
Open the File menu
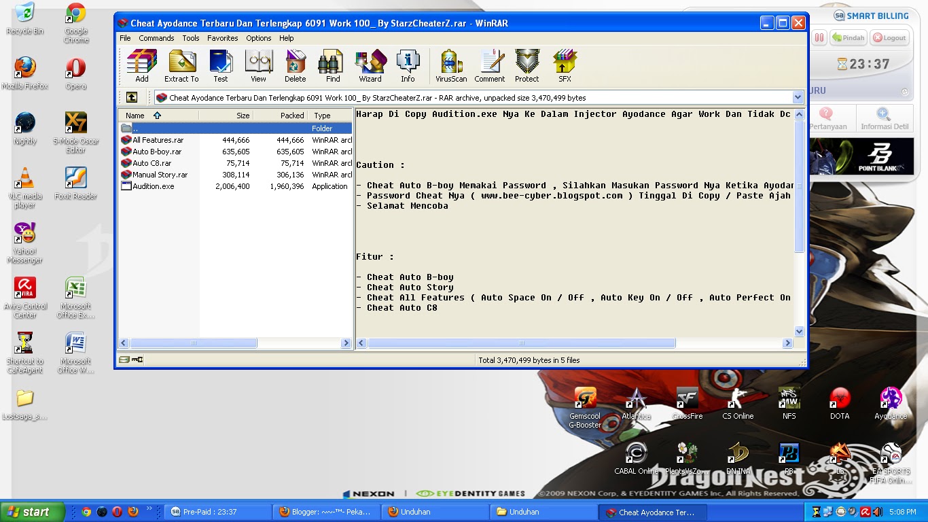(125, 38)
